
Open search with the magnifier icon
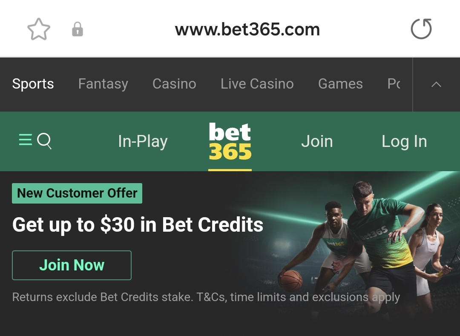point(44,141)
